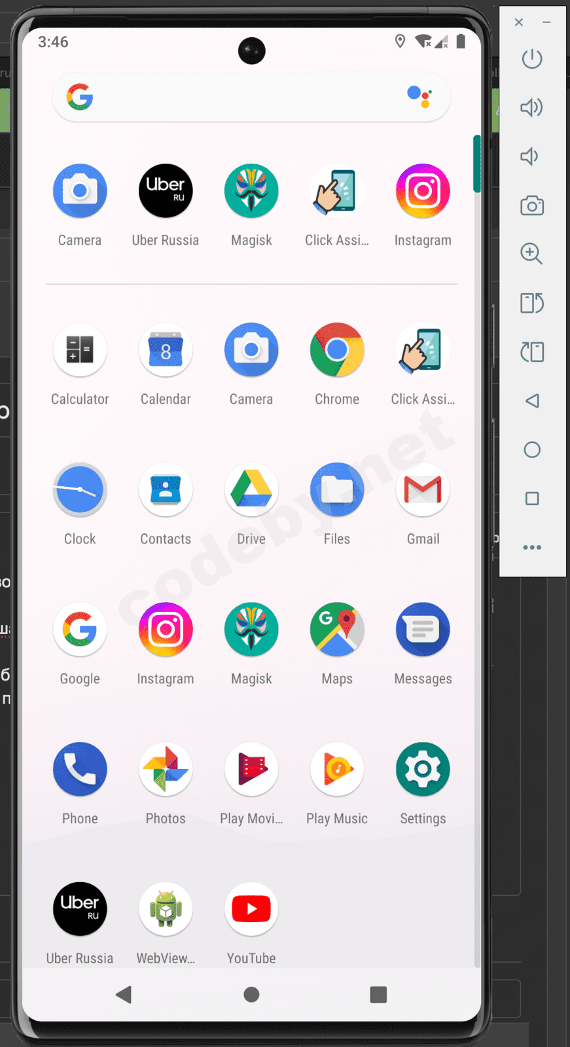The width and height of the screenshot is (570, 1047).
Task: Close the emulator toolbar window
Action: (x=519, y=22)
